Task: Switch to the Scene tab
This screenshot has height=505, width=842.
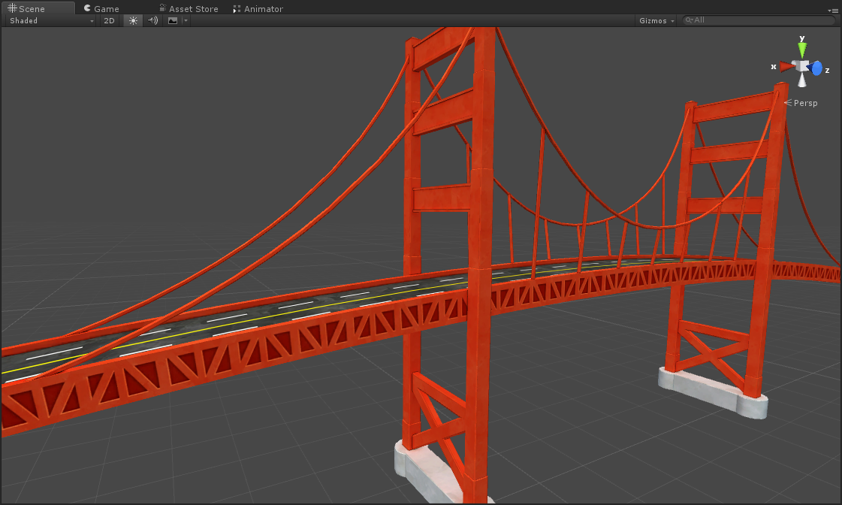Action: (38, 8)
